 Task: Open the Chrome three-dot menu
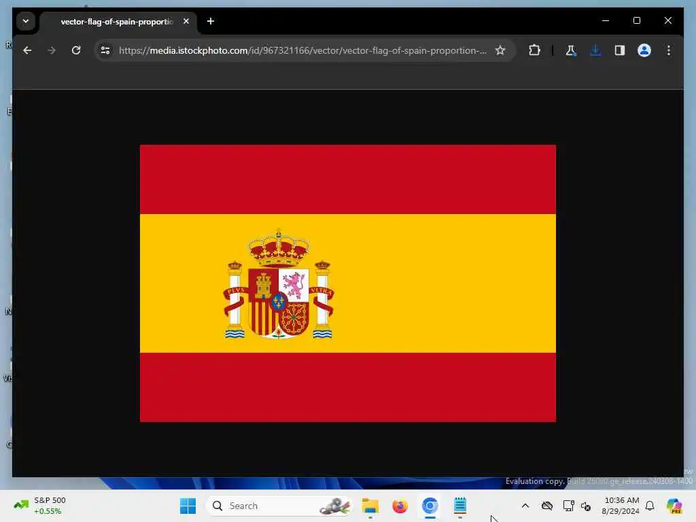pyautogui.click(x=669, y=50)
